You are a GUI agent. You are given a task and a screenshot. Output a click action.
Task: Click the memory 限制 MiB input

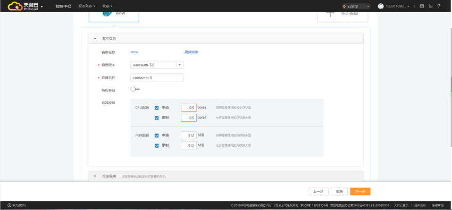tap(189, 146)
